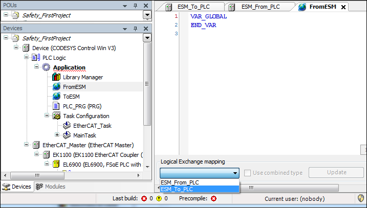Close the POUs panel

(x=146, y=6)
